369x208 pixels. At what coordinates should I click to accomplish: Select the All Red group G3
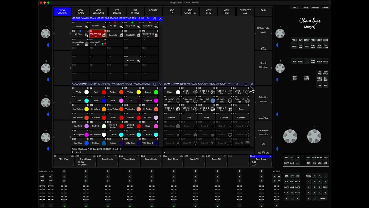115,25
